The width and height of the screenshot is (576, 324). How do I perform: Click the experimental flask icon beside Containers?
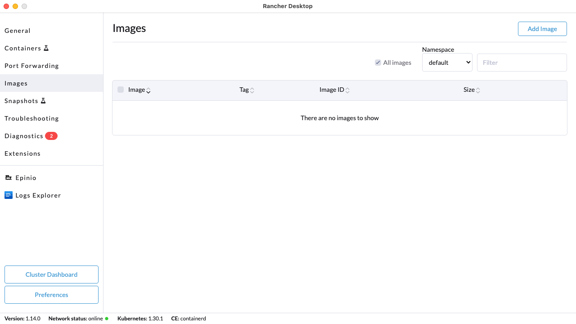click(x=46, y=48)
